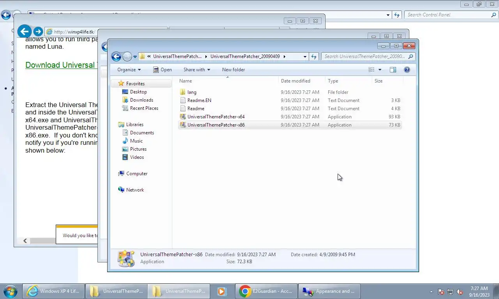This screenshot has width=499, height=299.
Task: Go back in front Explorer window
Action: click(x=116, y=57)
